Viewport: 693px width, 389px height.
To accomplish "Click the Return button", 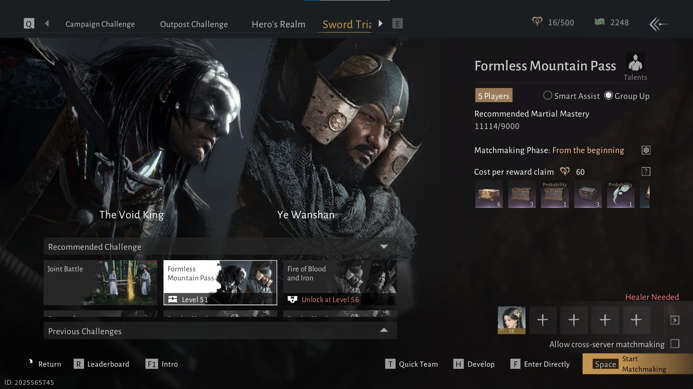I will 44,364.
